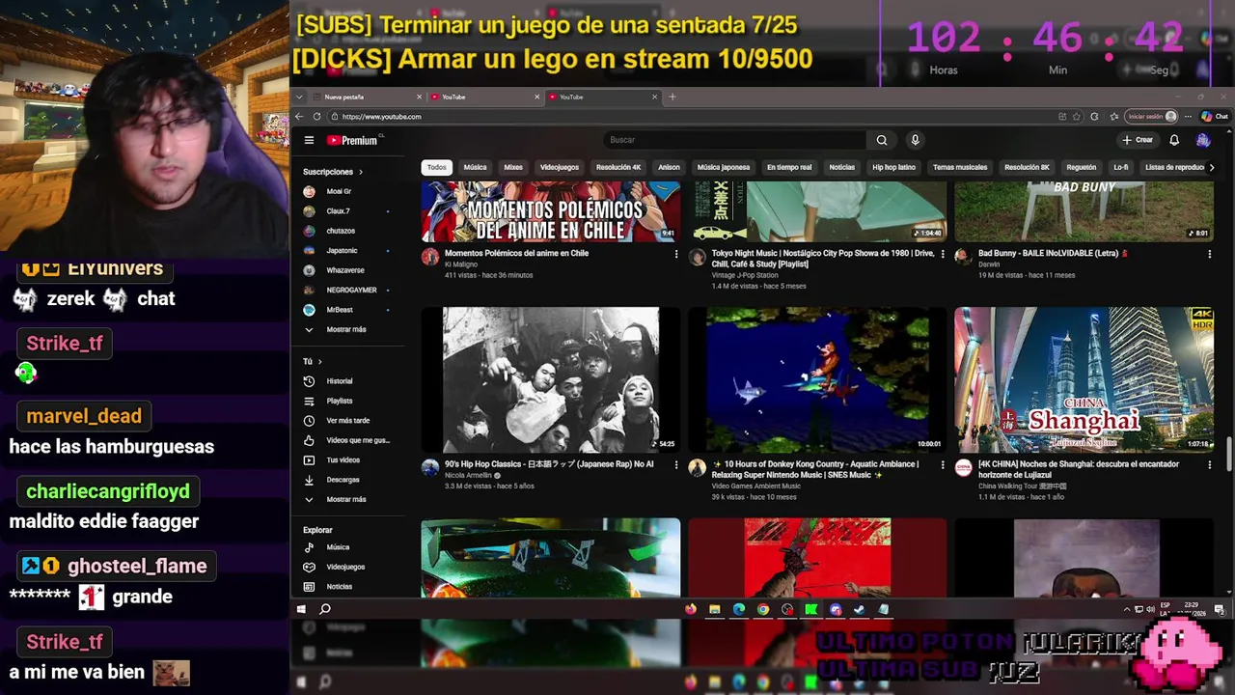
Task: Open a new browser tab with plus
Action: pyautogui.click(x=672, y=97)
